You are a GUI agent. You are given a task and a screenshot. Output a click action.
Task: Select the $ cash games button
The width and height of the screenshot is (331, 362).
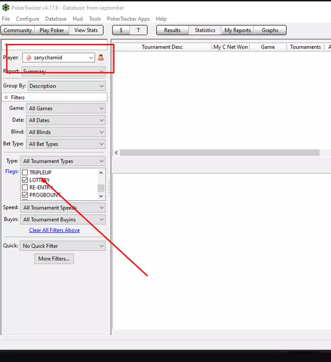pos(121,30)
